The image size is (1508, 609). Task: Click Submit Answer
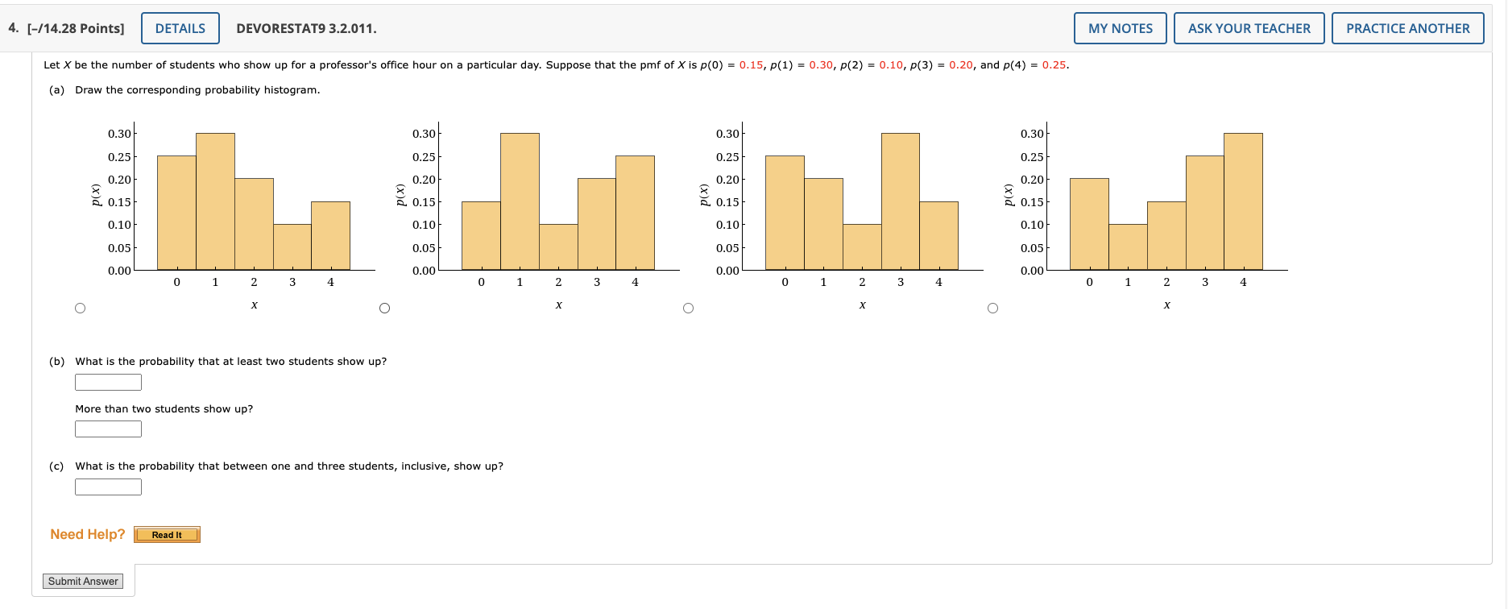click(x=81, y=580)
